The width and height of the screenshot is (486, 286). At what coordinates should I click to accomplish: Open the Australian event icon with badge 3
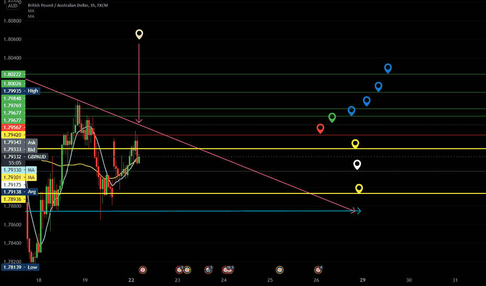click(x=209, y=269)
